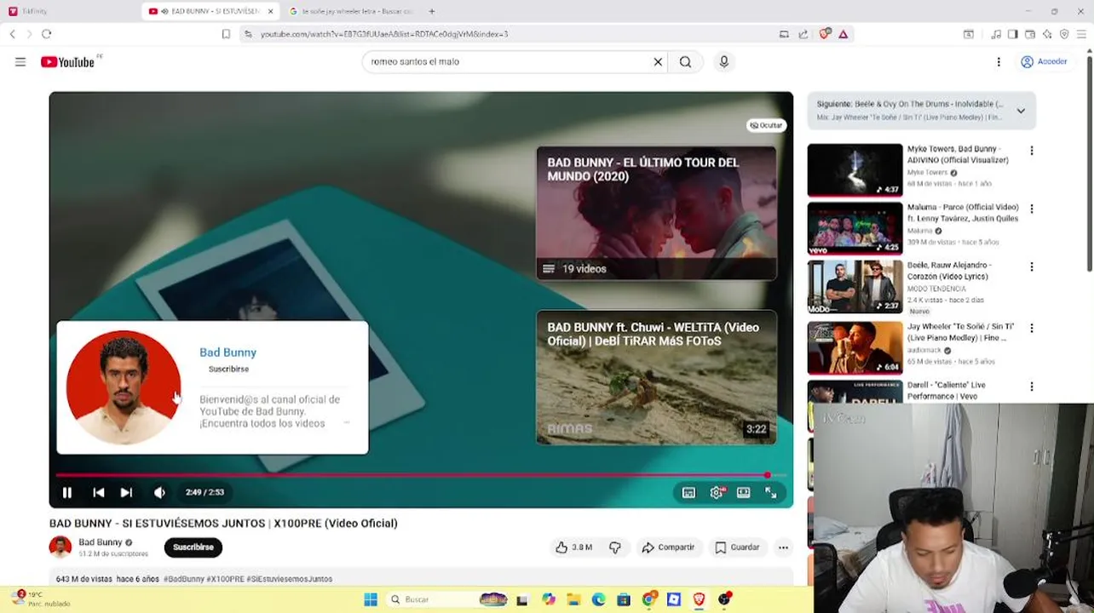Open Beéle Corazón lyrics video thumbnail
The width and height of the screenshot is (1094, 613).
(x=855, y=287)
